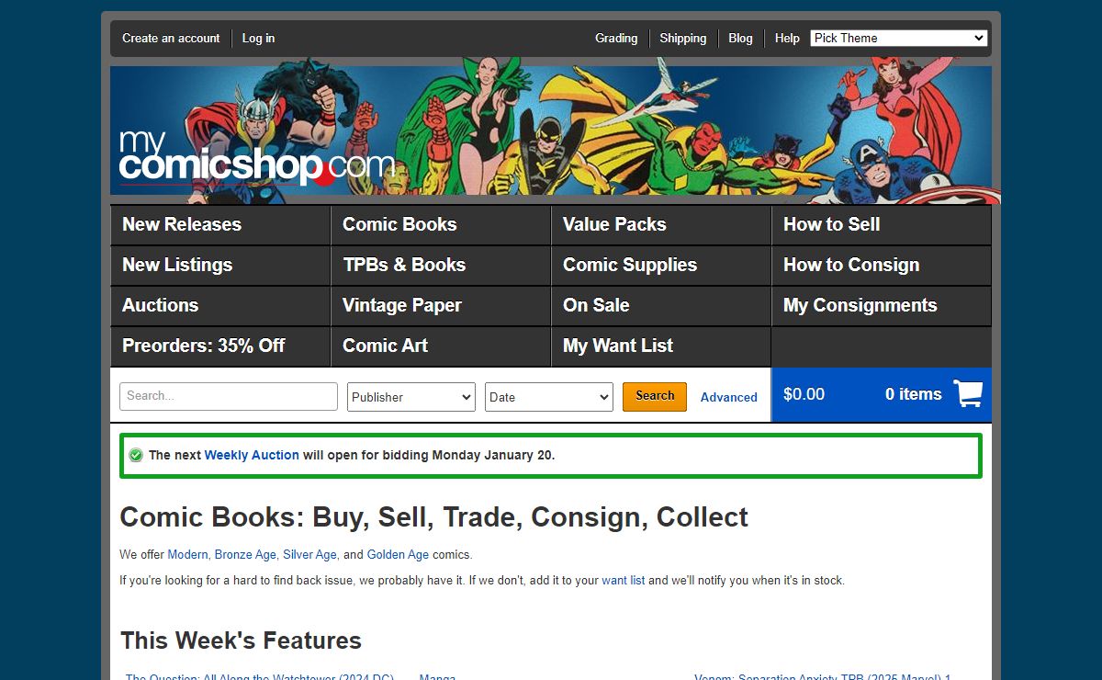
Task: Open the Weekly Auction link
Action: 252,455
